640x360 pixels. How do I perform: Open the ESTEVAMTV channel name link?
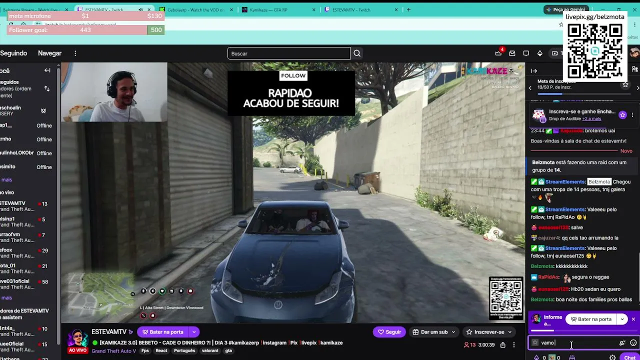[109, 332]
